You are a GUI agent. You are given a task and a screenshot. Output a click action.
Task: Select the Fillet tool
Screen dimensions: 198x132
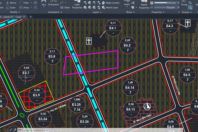click(x=24, y=3)
